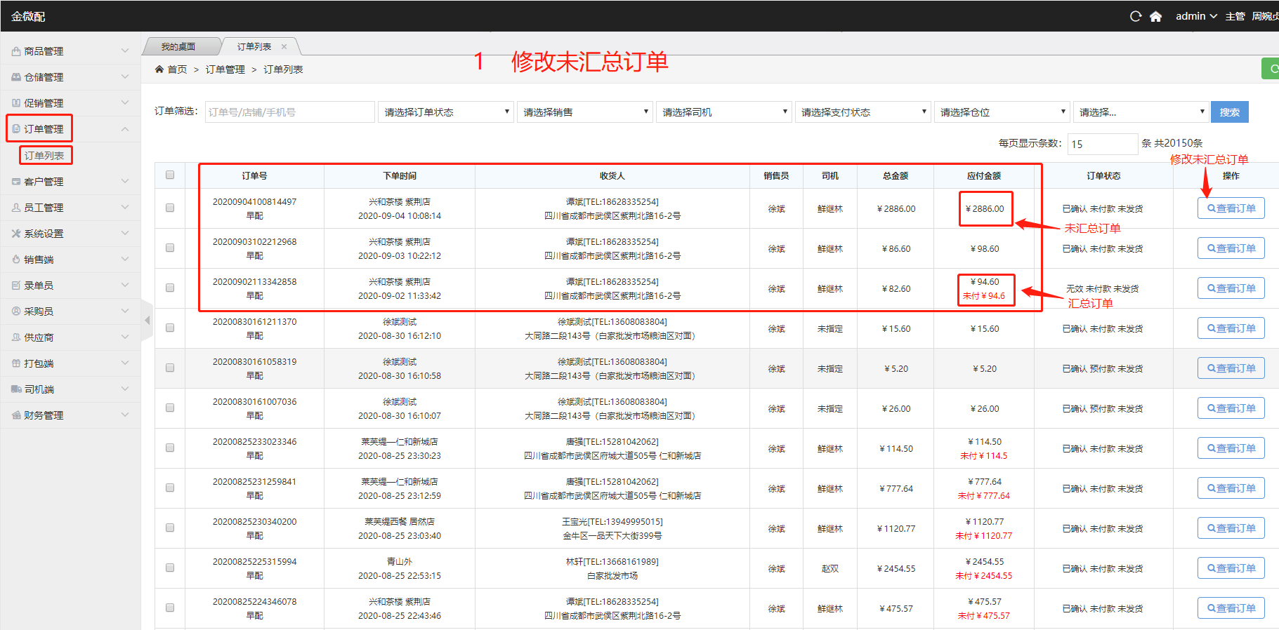Close the 订单列表 tab with x icon
This screenshot has width=1279, height=630.
click(x=284, y=47)
